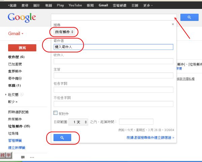The image size is (202, 162).
Task: Open the 所有郵件 search scope dropdown
Action: pos(64,32)
